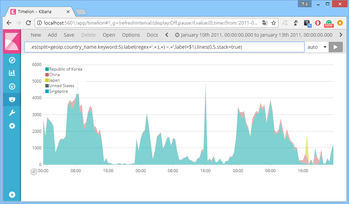Click the translate page icon
The width and height of the screenshot is (349, 204).
point(265,23)
